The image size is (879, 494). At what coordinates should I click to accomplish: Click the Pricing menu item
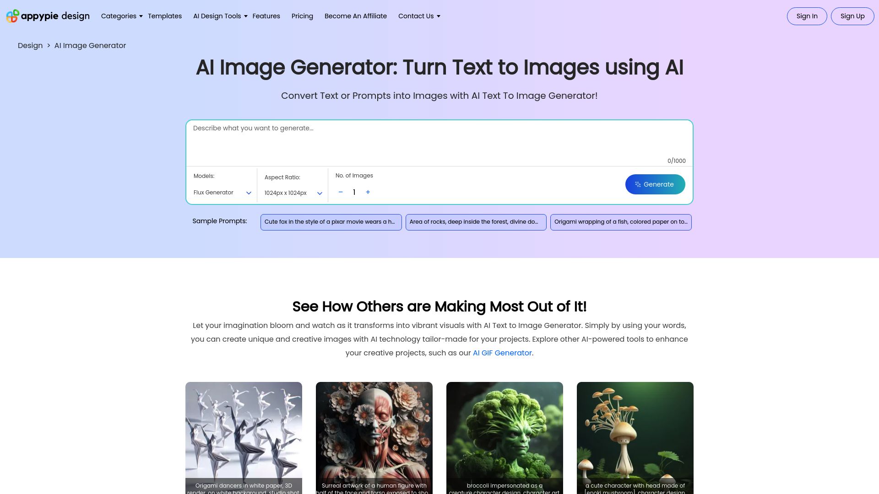(302, 16)
